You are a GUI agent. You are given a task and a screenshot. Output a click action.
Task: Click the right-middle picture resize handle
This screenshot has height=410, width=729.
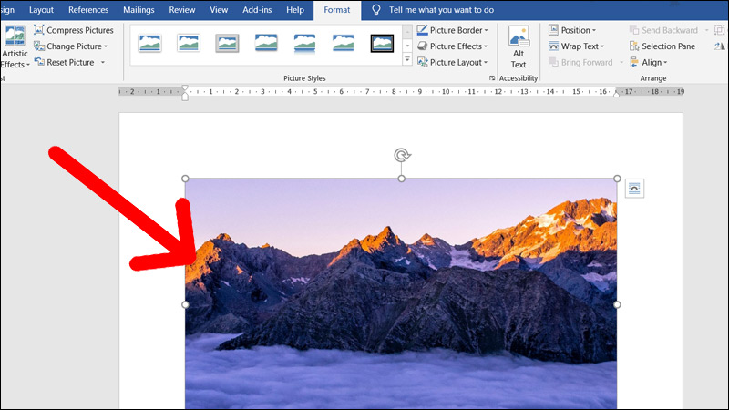tap(617, 304)
